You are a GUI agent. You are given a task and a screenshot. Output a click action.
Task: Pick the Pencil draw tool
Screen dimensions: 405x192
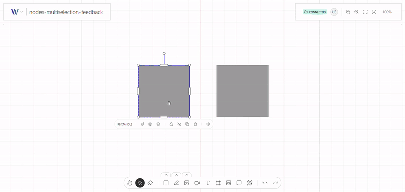(x=176, y=183)
